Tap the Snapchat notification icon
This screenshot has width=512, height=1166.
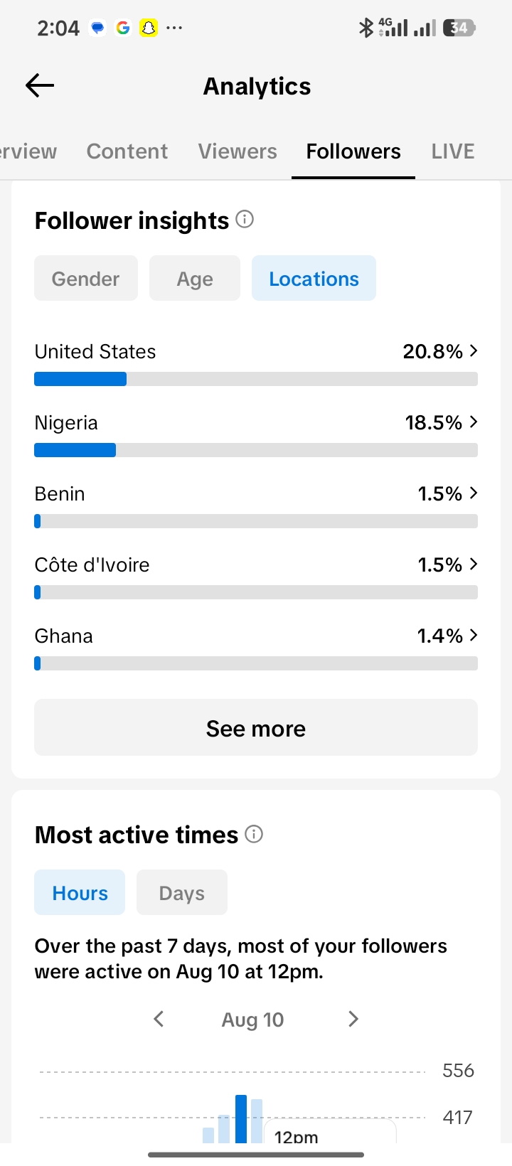(x=149, y=28)
